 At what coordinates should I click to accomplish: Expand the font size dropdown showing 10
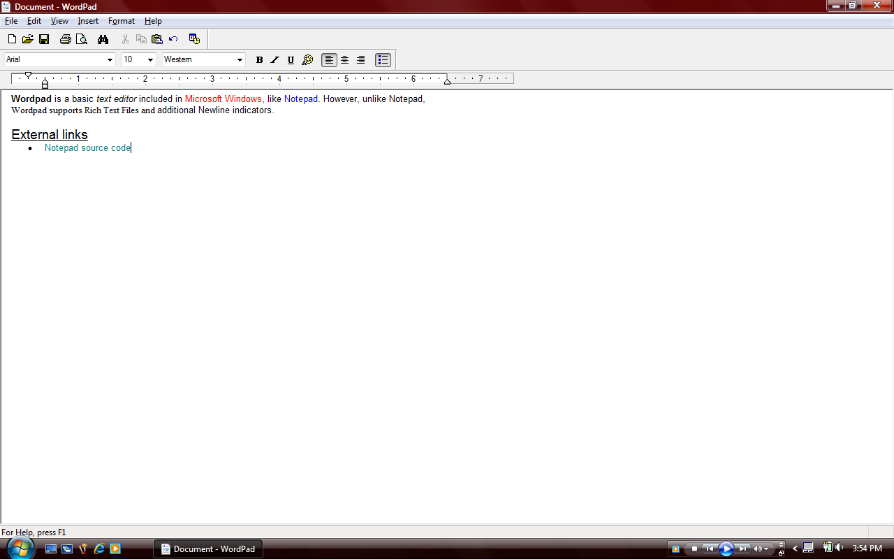150,60
